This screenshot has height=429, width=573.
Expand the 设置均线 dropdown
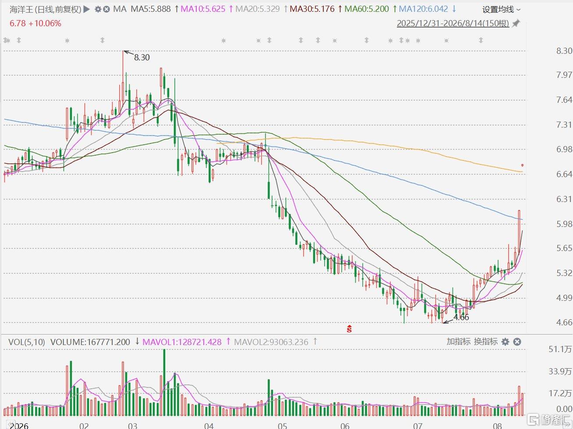502,9
